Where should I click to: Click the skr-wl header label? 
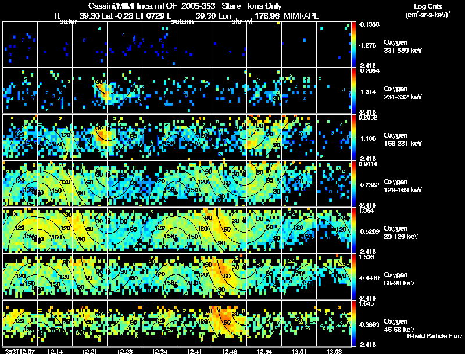242,22
